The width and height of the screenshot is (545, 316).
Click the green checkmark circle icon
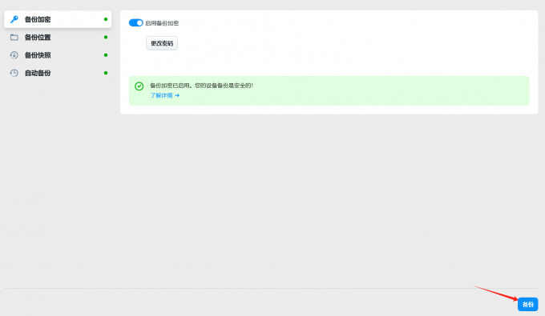click(139, 86)
